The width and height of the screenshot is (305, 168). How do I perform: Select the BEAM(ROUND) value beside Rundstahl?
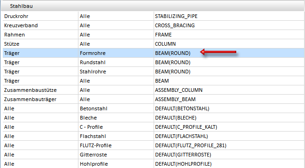pyautogui.click(x=229, y=62)
